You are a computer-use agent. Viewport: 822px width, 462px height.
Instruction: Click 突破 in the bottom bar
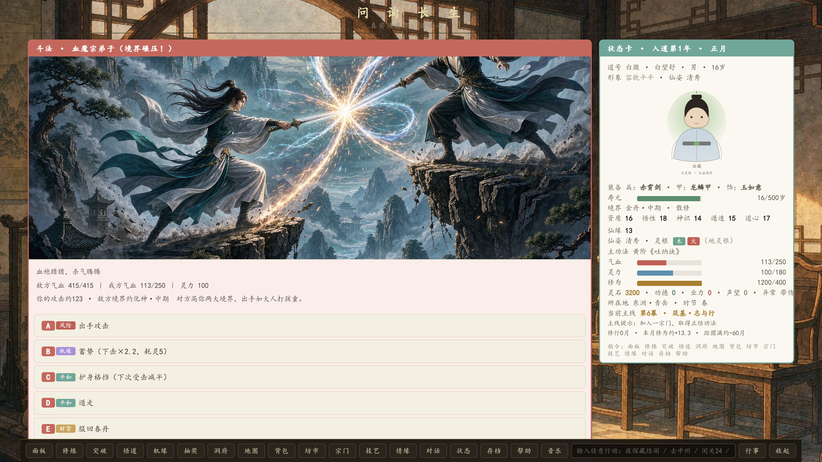(100, 450)
